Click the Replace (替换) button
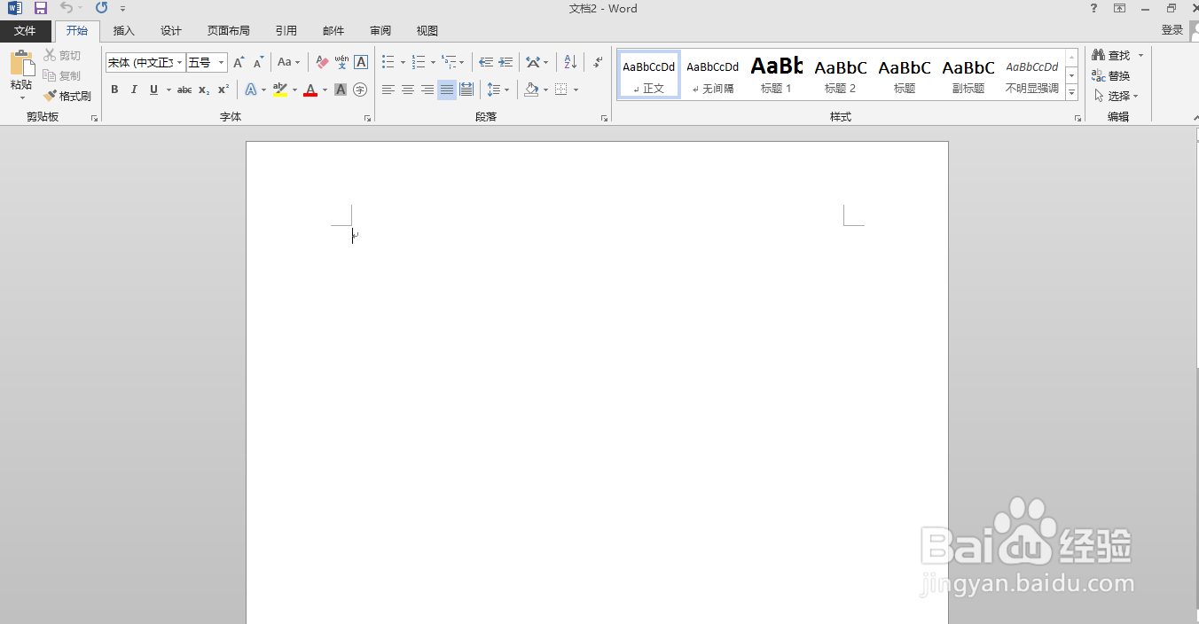The height and width of the screenshot is (624, 1199). click(x=1111, y=76)
